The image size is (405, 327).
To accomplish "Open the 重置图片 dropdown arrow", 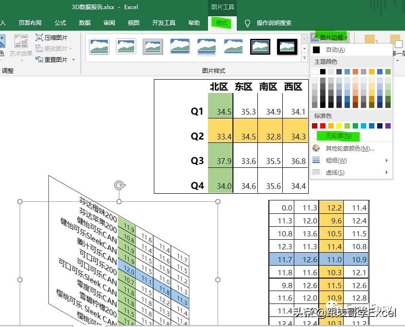I will tap(74, 59).
